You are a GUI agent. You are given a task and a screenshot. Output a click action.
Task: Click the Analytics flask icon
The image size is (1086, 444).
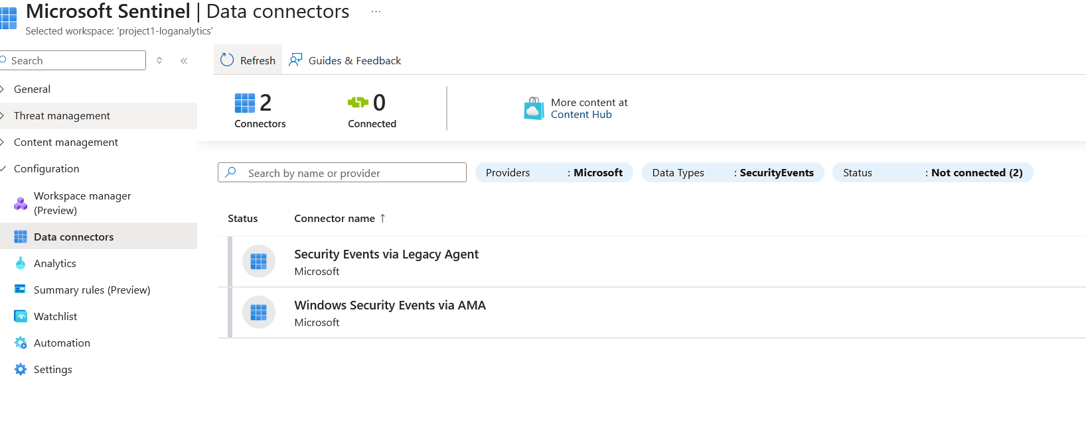click(21, 263)
